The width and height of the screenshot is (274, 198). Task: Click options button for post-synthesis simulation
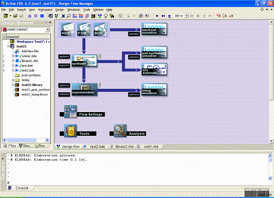134,57
